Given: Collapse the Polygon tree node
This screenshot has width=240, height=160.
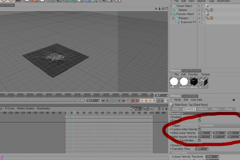Looking at the screenshot, I should point(173,18).
